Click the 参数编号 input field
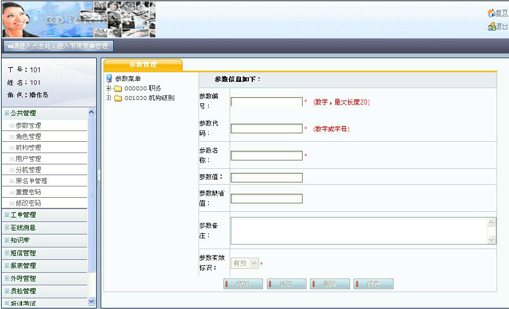 pos(266,102)
